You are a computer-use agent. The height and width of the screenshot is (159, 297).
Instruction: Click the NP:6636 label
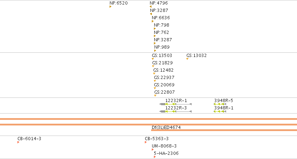pyautogui.click(x=161, y=17)
